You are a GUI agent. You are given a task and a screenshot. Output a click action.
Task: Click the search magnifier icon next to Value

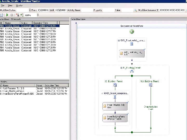(x=135, y=10)
